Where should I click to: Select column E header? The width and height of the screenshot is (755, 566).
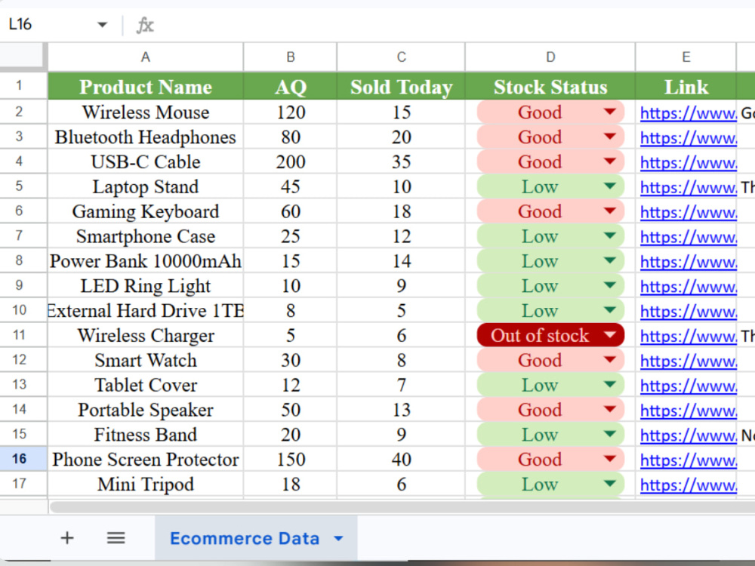tap(686, 57)
